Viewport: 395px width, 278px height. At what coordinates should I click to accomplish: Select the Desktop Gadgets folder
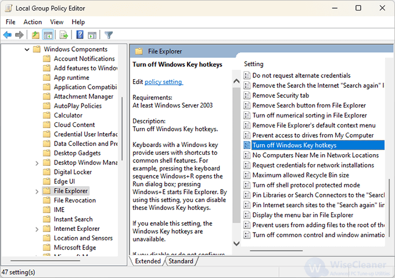click(77, 153)
